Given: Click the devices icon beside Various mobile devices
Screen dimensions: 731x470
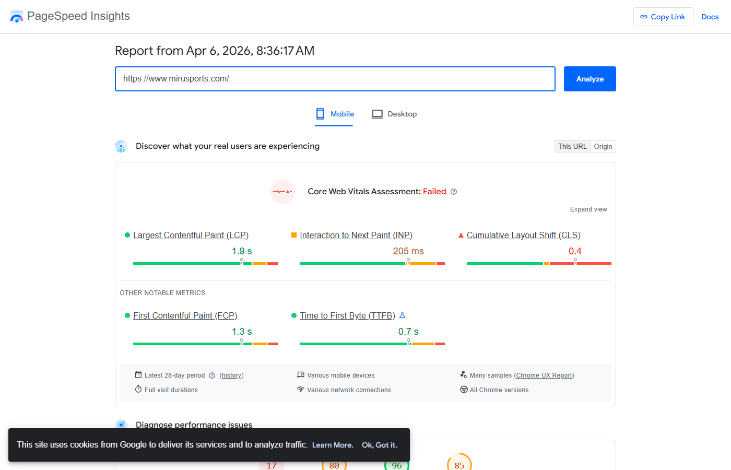Looking at the screenshot, I should point(301,374).
